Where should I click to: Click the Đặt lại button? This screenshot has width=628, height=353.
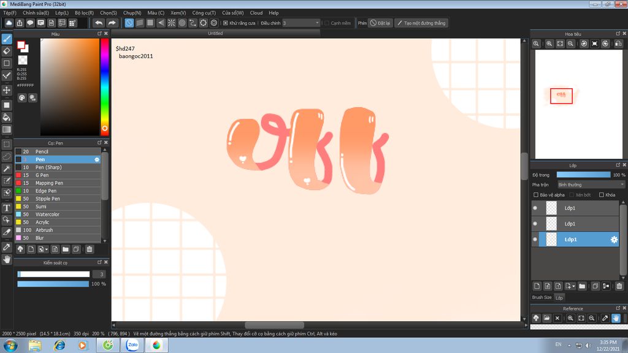[x=380, y=23]
